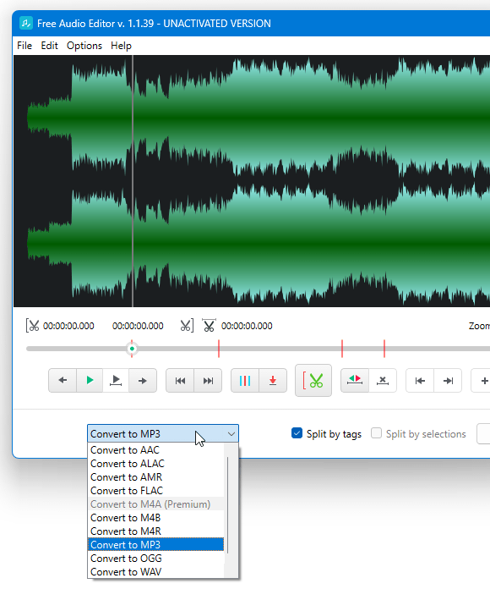Click the remove marker x icon
Image resolution: width=490 pixels, height=589 pixels.
pyautogui.click(x=383, y=381)
